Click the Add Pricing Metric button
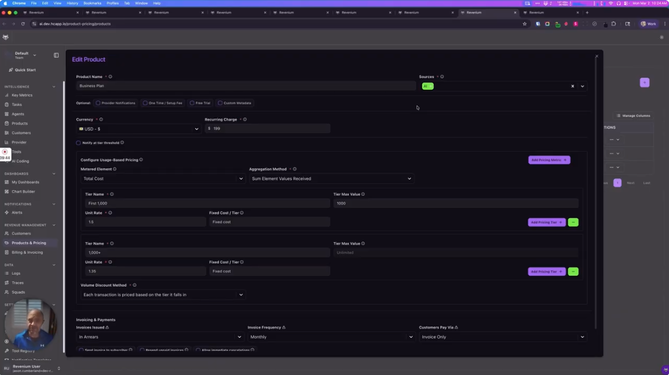This screenshot has height=375, width=669. pyautogui.click(x=548, y=159)
